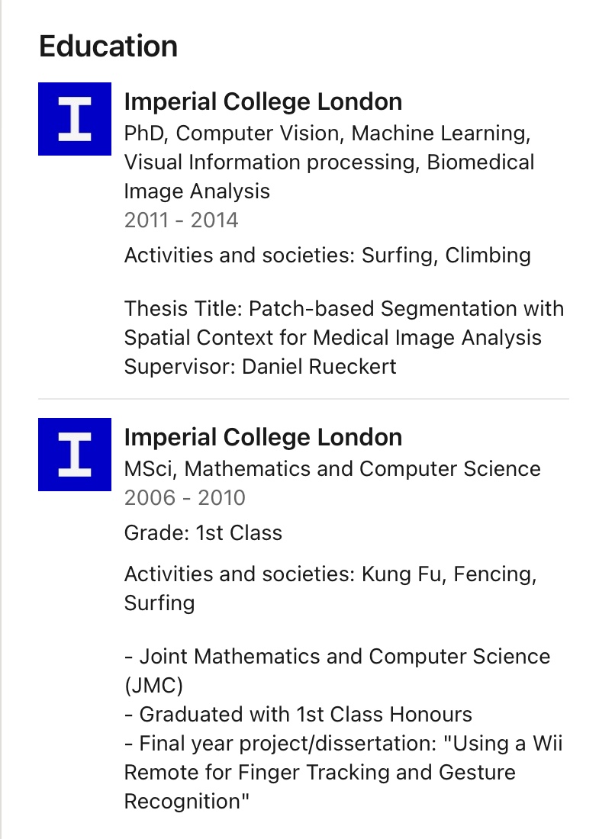
Task: Open Imperial College London link above PhD
Action: [x=262, y=101]
